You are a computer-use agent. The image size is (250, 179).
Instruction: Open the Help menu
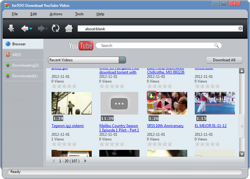click(100, 14)
